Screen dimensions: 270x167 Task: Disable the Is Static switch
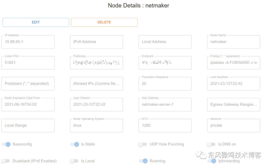point(75,144)
